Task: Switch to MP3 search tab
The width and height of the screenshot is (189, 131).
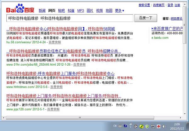Action: [81, 11]
